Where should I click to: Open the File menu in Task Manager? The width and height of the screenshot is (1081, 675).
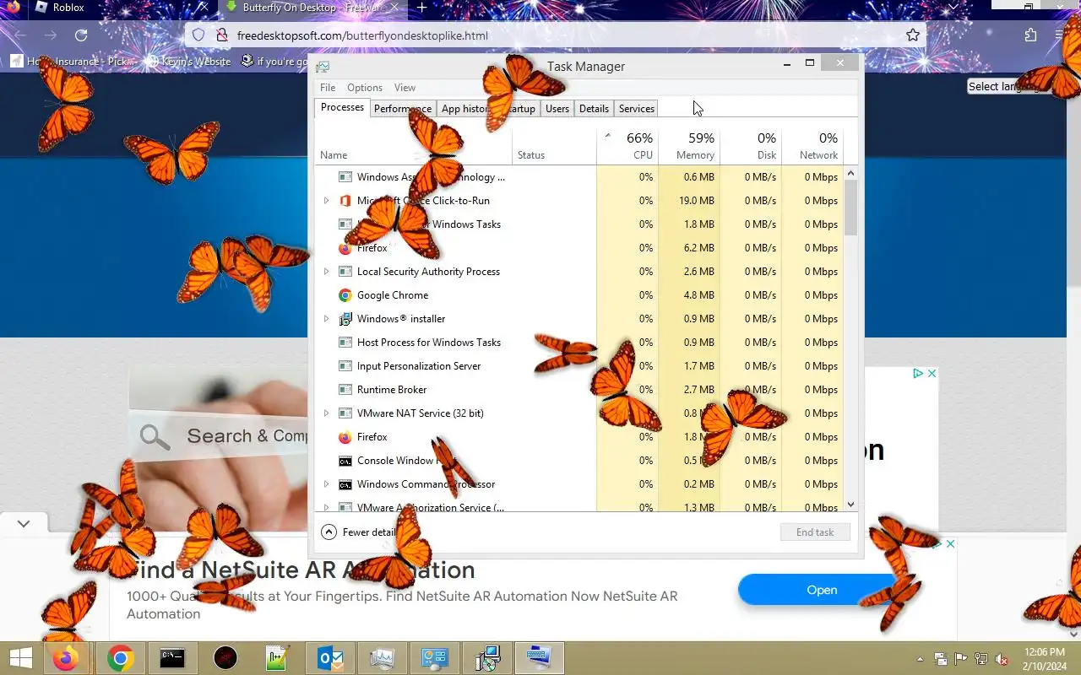328,88
